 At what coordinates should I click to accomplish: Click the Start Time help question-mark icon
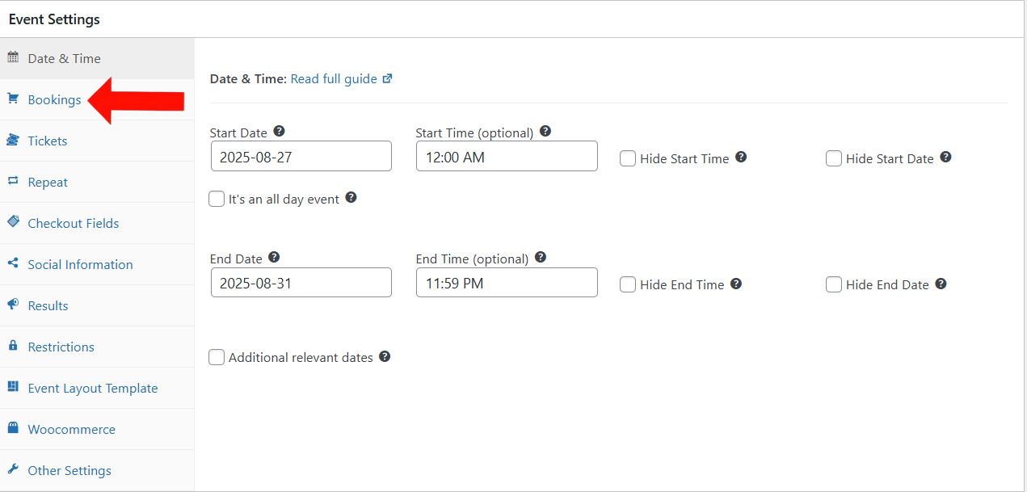click(545, 132)
